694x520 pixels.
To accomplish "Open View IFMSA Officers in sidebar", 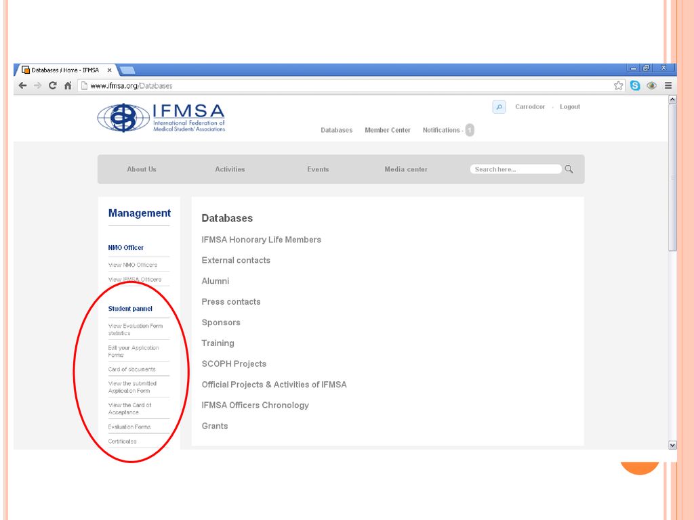I will point(135,280).
